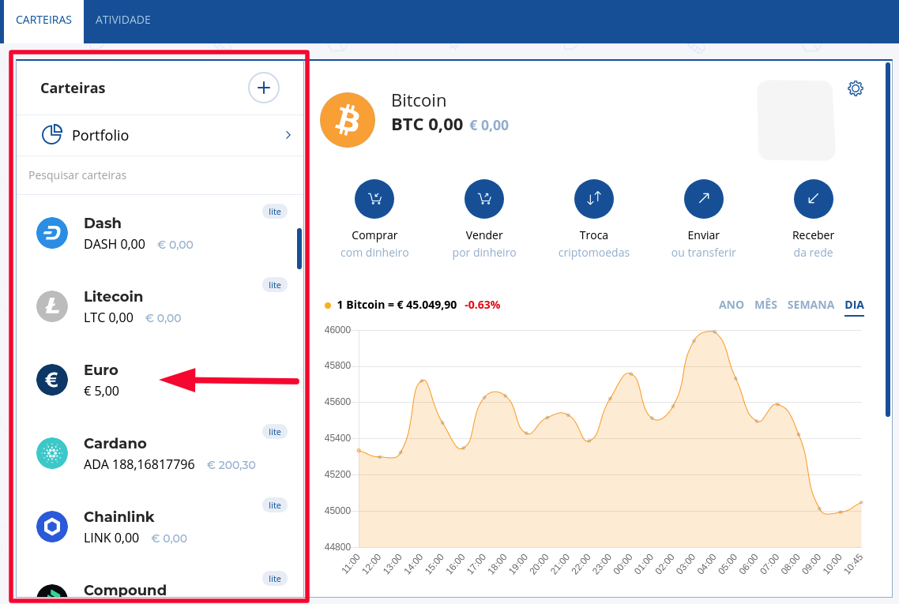The width and height of the screenshot is (899, 604).
Task: Click the Chainlink lite badge
Action: pyautogui.click(x=275, y=505)
